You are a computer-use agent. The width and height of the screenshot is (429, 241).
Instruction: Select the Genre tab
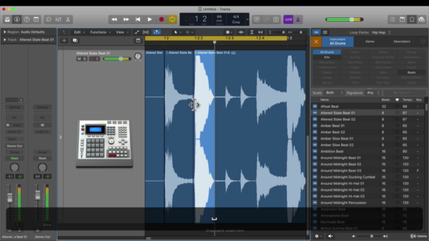369,42
